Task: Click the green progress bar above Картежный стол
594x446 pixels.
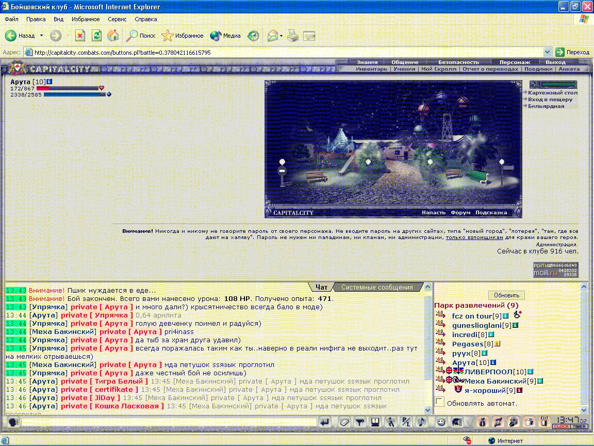Action: (558, 84)
